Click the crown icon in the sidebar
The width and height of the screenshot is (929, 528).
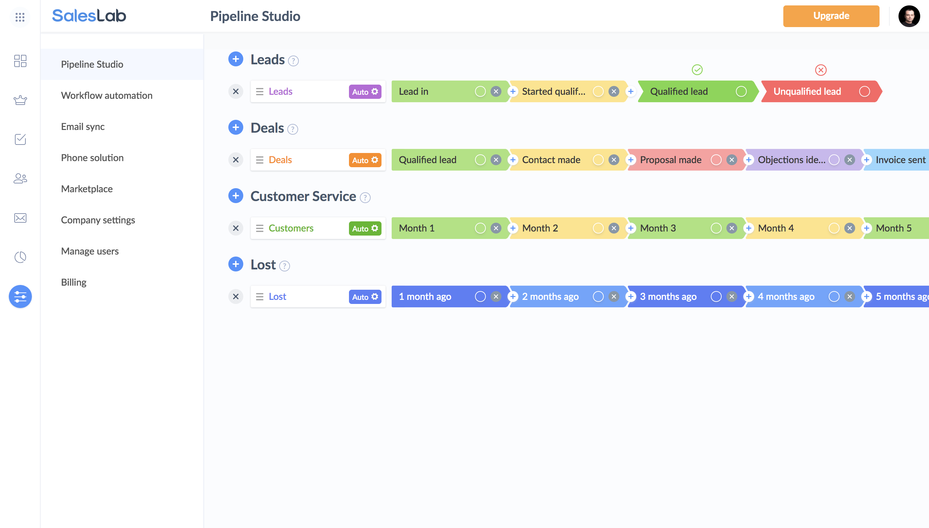click(x=20, y=101)
